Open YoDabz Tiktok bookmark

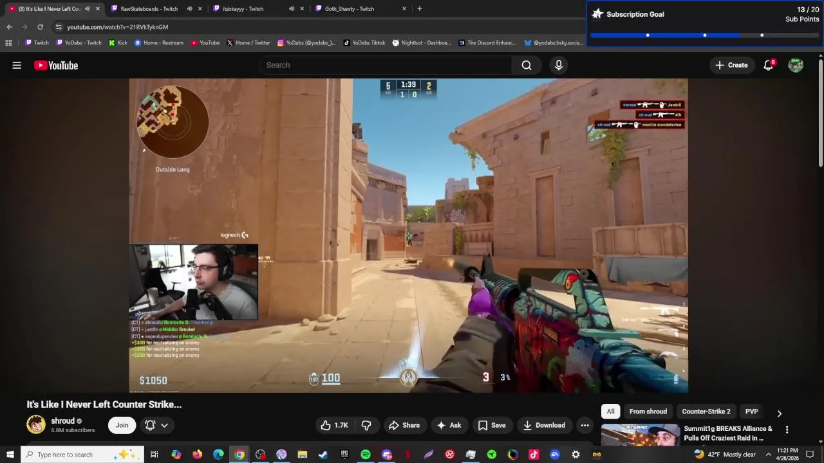pos(364,43)
